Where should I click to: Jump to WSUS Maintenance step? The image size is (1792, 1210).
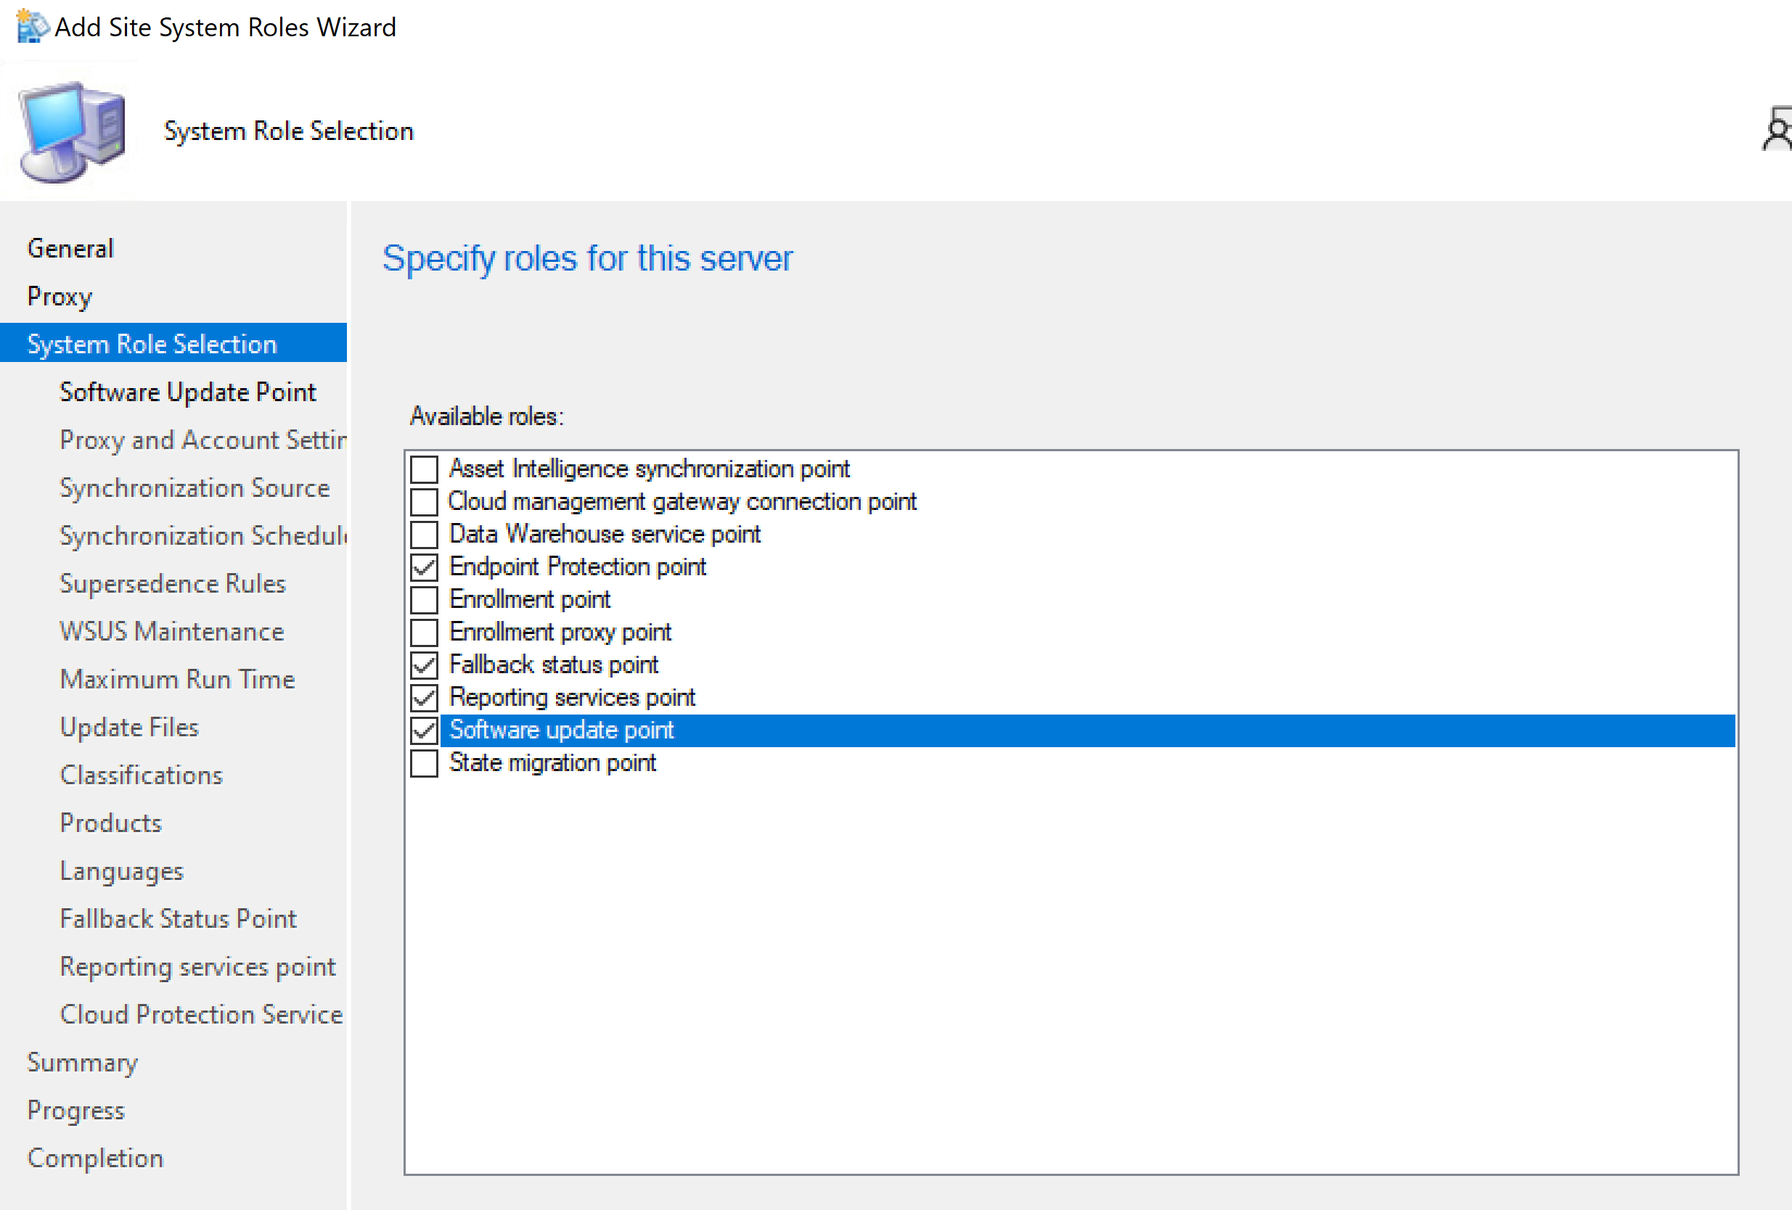pos(172,632)
